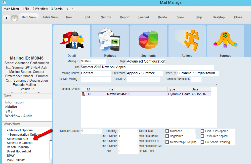Image resolution: width=251 pixels, height=164 pixels.
Task: Enable the Membership Grouping checkbox
Action: coord(167,142)
